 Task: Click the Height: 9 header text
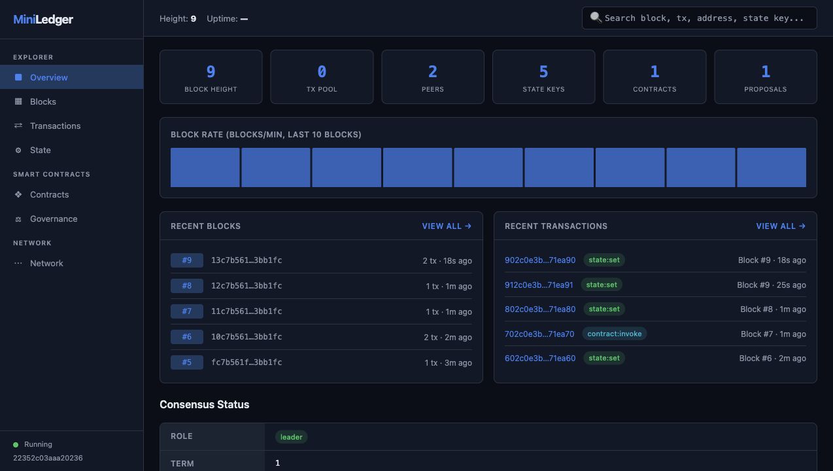[x=178, y=18]
